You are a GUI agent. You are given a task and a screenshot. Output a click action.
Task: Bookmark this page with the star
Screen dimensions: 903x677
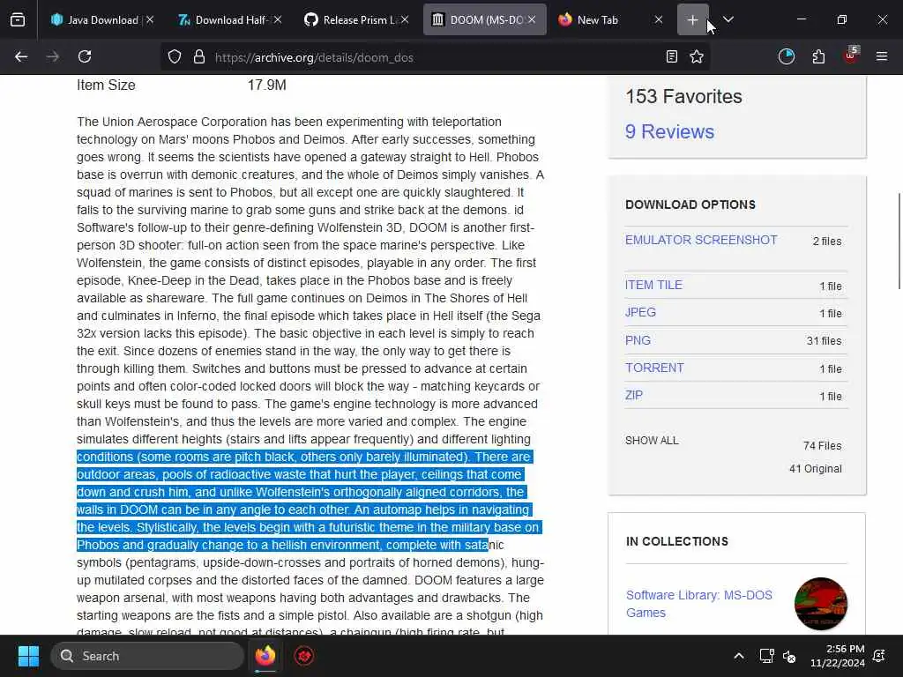pyautogui.click(x=697, y=57)
